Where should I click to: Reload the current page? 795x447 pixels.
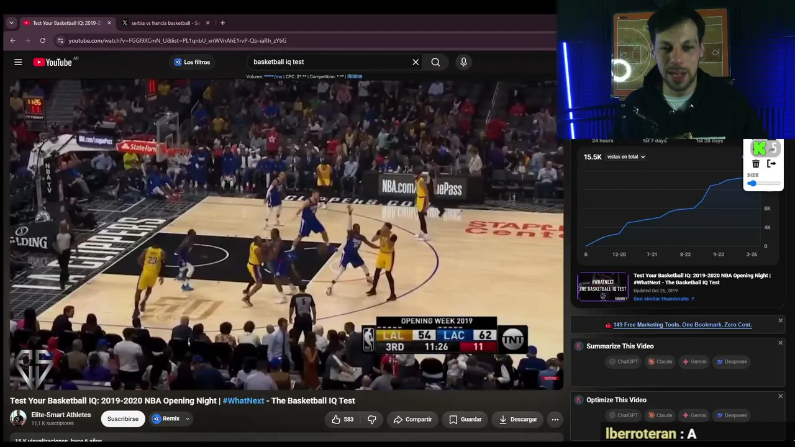coord(42,40)
